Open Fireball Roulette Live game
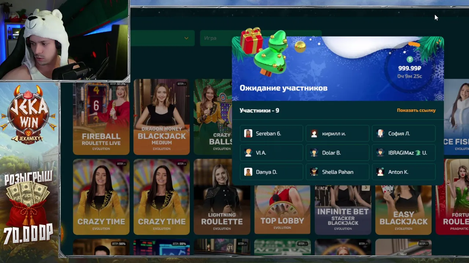The image size is (469, 263). (x=101, y=117)
